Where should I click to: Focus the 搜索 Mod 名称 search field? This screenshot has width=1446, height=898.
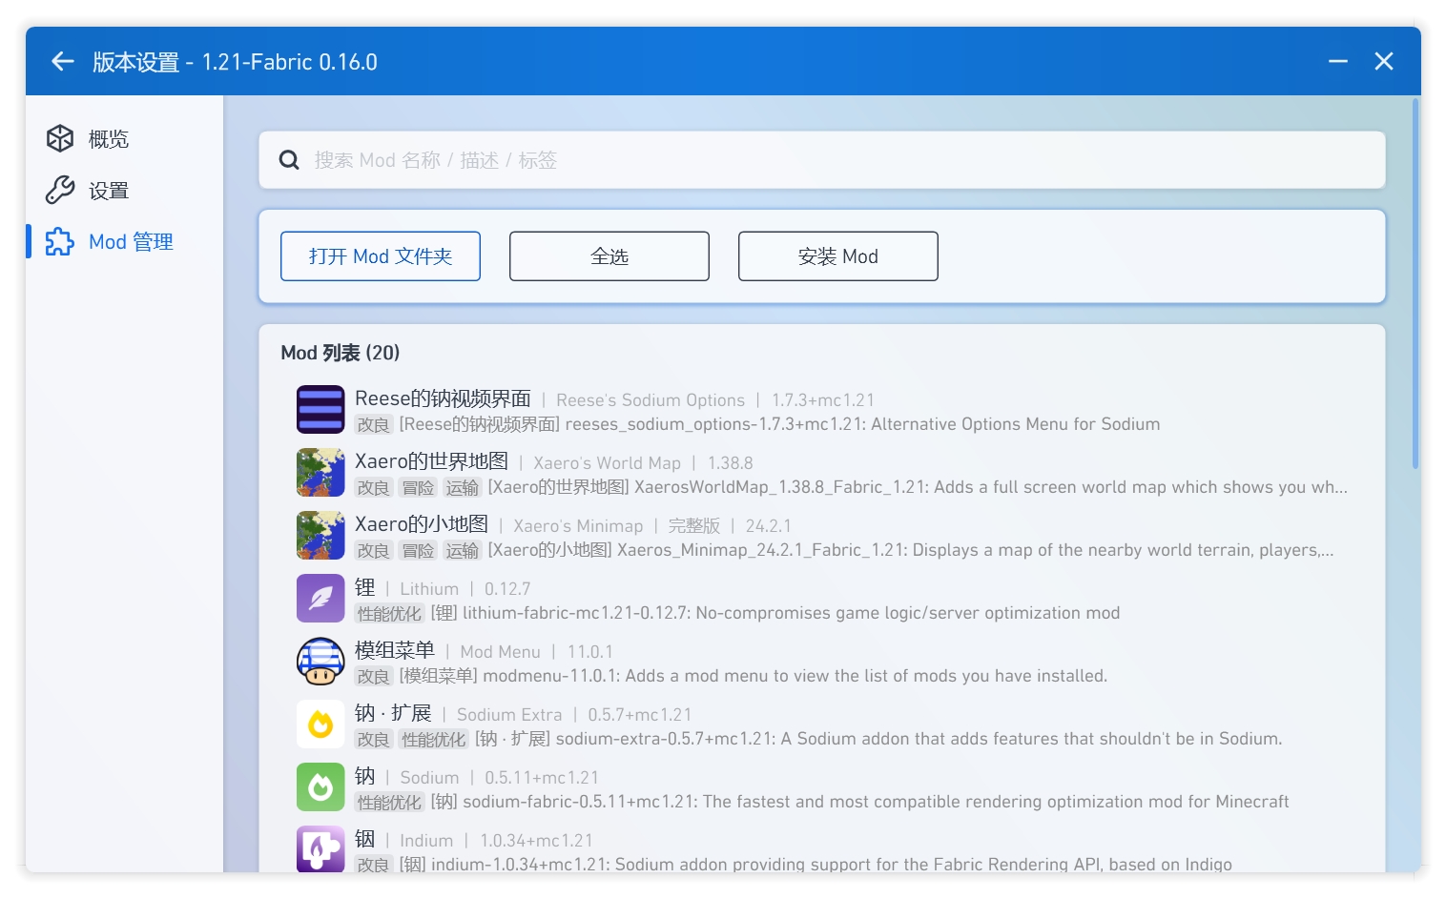click(x=822, y=160)
